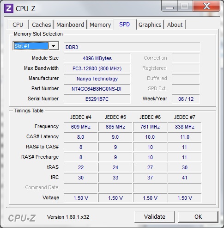This screenshot has height=228, width=224.
Task: Click the tRC value 41
Action: tap(185, 178)
